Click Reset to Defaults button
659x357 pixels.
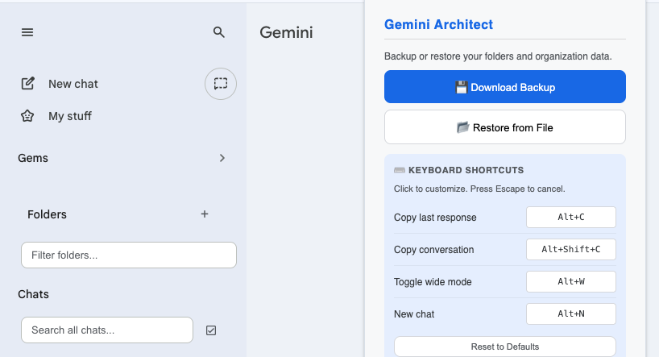(505, 347)
